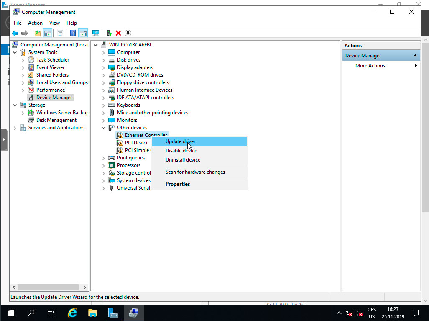This screenshot has height=321, width=429.
Task: Select Properties in the context menu
Action: pos(178,184)
